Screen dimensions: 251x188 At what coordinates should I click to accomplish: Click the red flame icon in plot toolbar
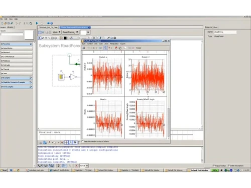pyautogui.click(x=116, y=48)
